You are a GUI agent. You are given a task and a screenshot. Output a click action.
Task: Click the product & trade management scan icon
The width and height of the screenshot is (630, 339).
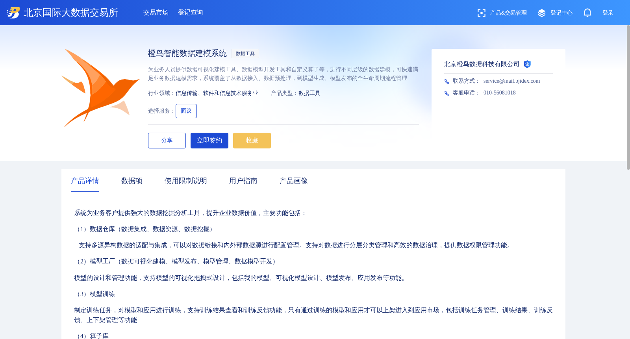481,13
